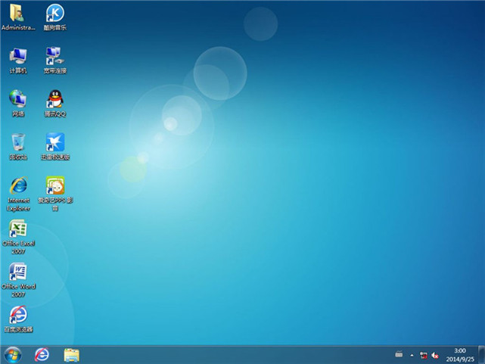Select the 网络 (Network) desktop icon

coord(18,104)
